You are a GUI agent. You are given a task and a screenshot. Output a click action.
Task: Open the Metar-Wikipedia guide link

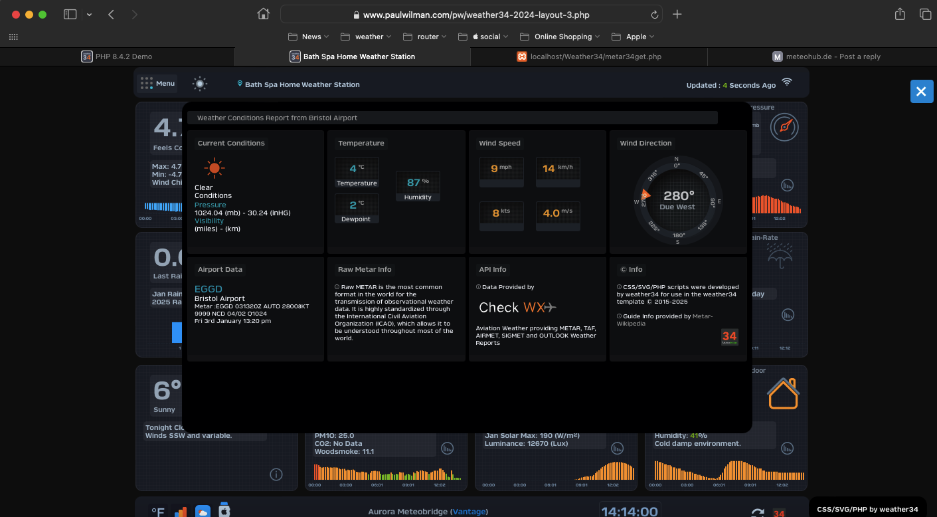coord(665,320)
